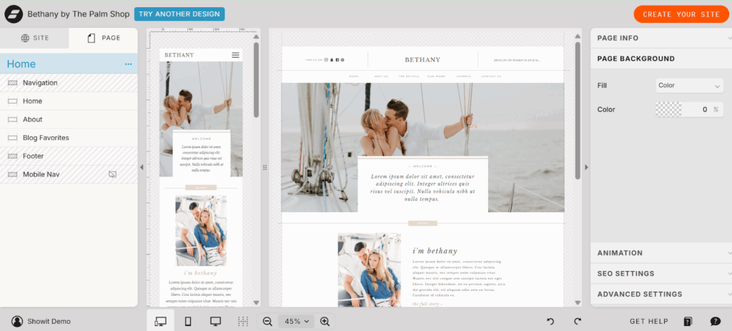Toggle the grid guides display

click(243, 322)
